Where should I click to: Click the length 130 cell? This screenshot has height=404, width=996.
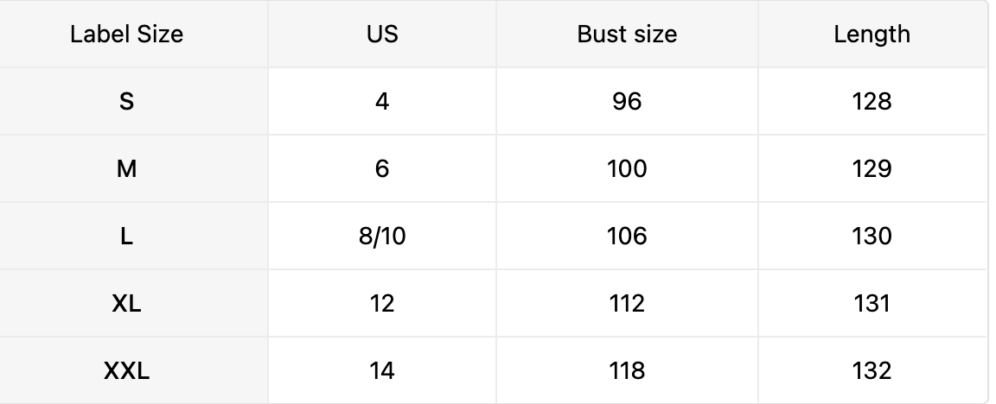[871, 237]
